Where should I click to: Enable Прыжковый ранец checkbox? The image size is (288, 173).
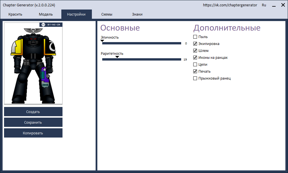[x=195, y=78]
